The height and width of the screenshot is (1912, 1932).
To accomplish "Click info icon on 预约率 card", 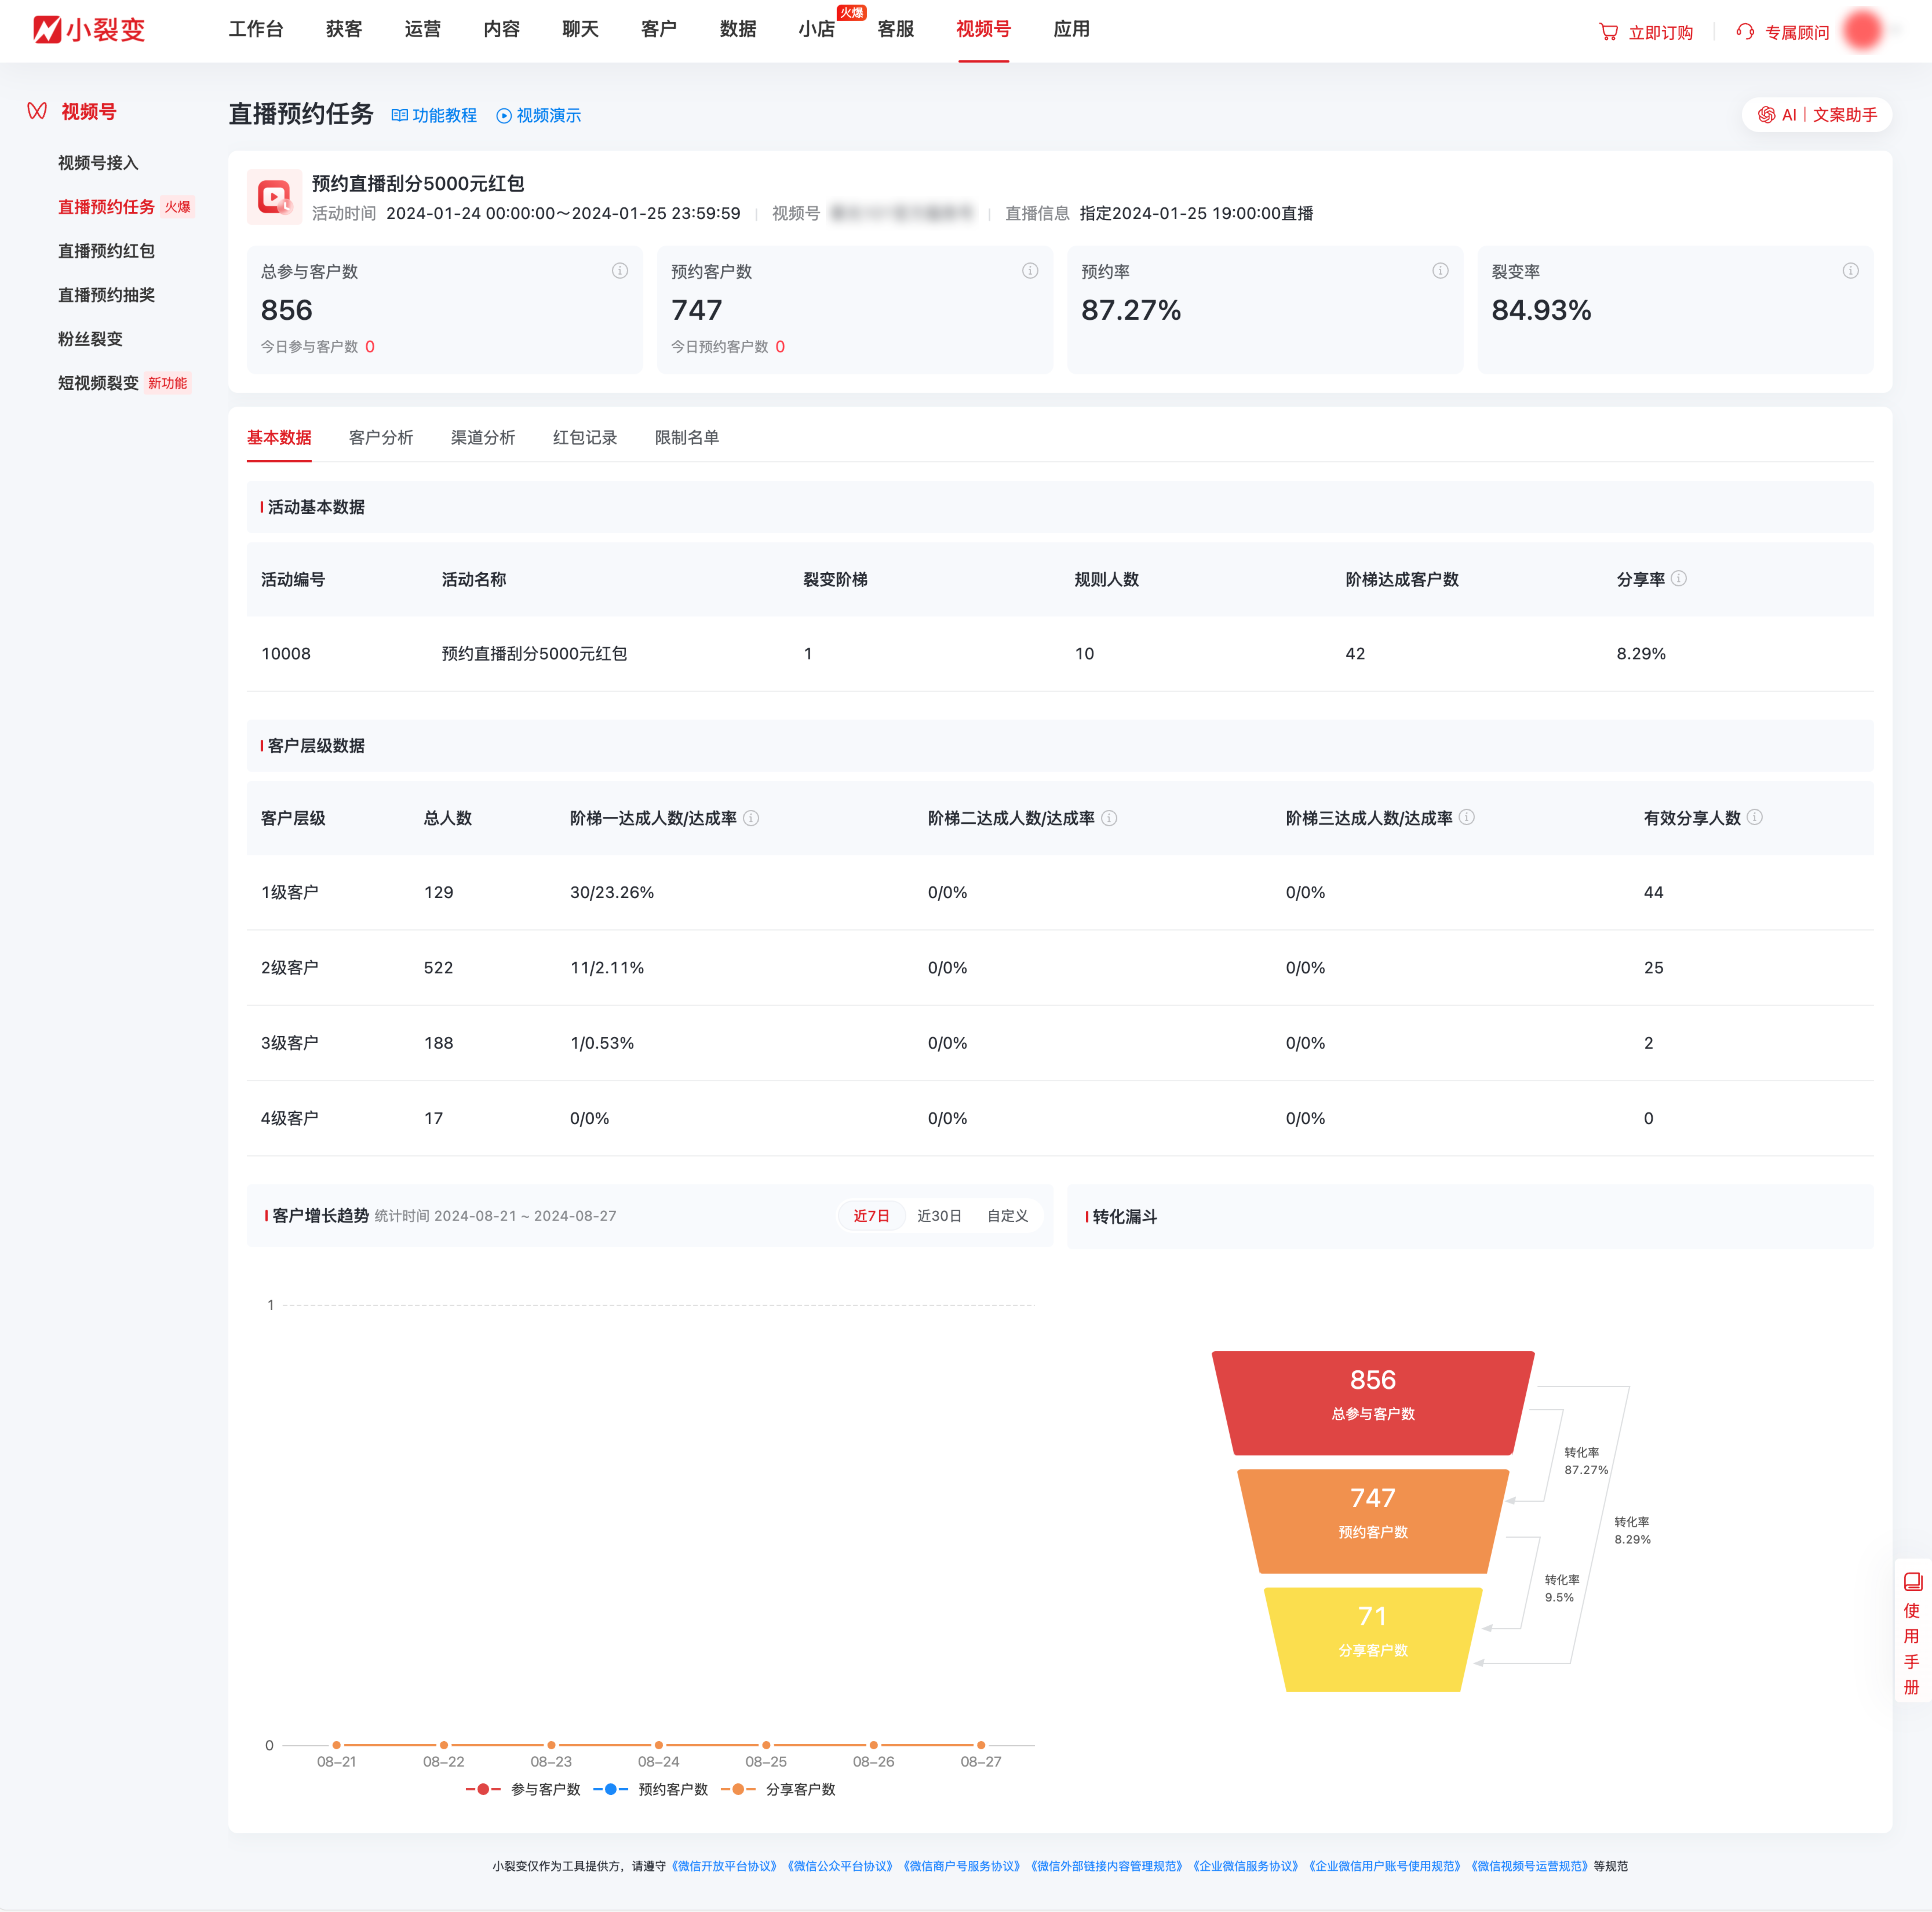I will (1440, 271).
